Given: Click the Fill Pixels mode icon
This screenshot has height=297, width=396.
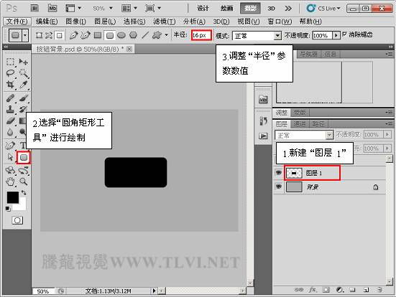Looking at the screenshot, I should point(60,35).
